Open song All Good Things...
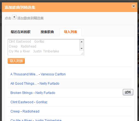The height and width of the screenshot is (121, 139). click(24, 84)
